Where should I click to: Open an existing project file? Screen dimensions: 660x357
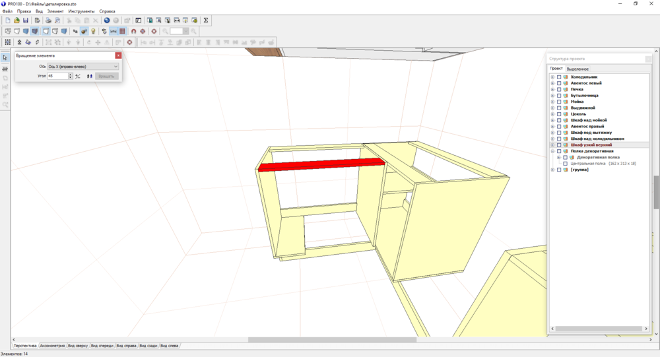coord(17,20)
